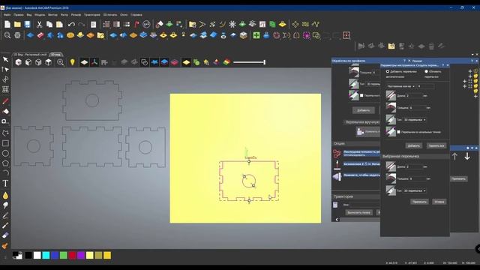Undo the last action
Screen dimensions: 480x270
pos(71,24)
